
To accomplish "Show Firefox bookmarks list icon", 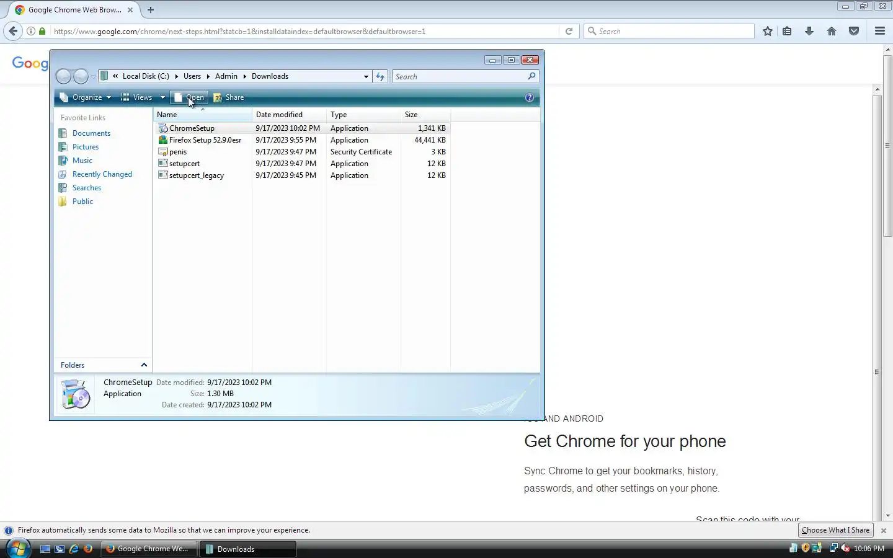I will (x=787, y=31).
